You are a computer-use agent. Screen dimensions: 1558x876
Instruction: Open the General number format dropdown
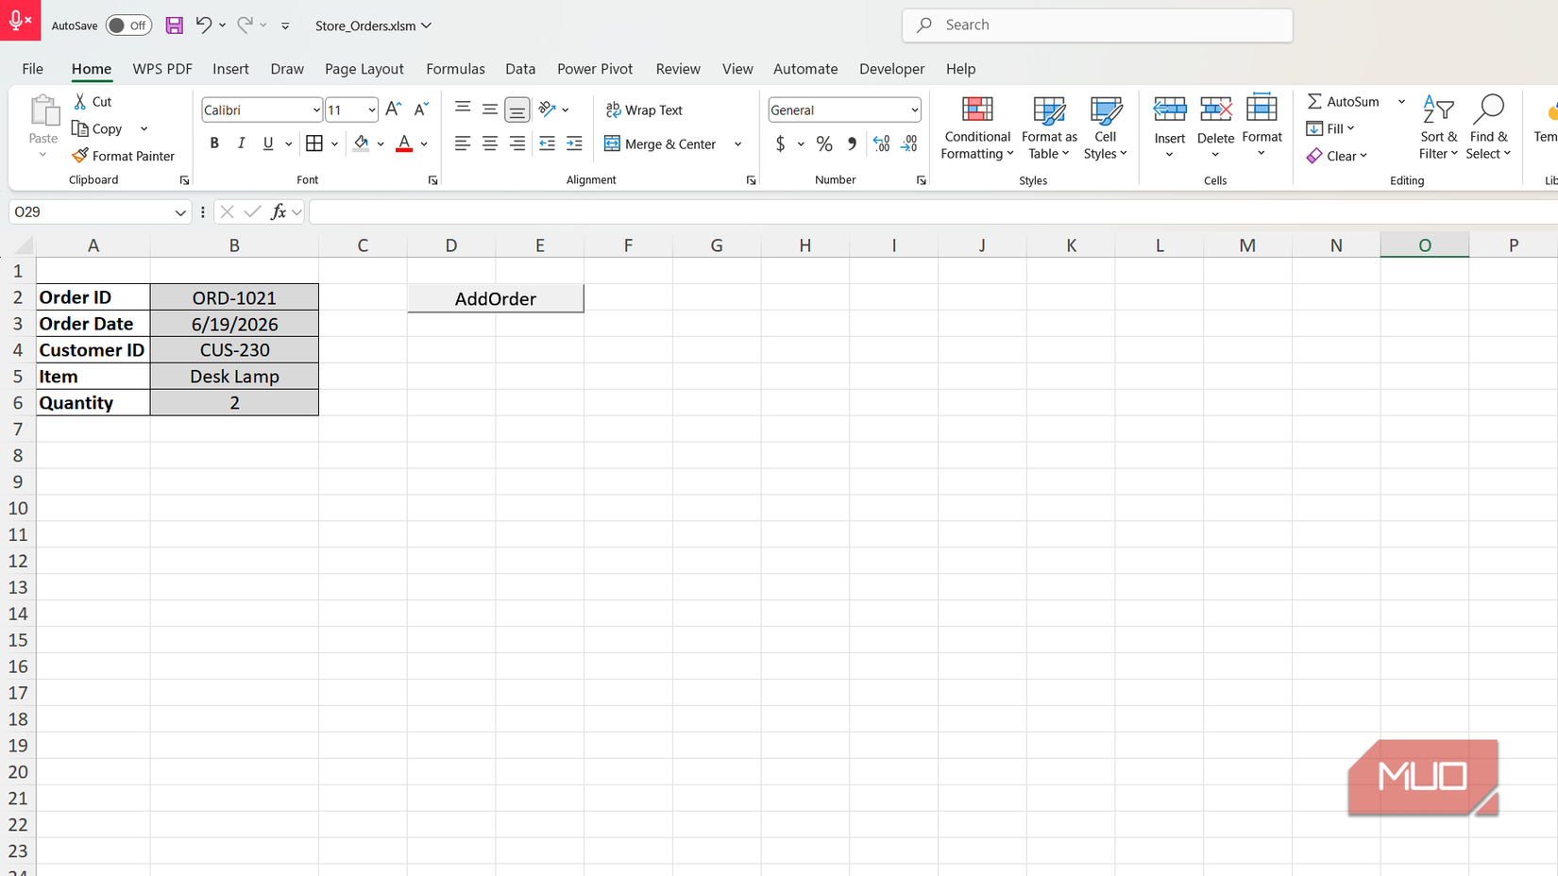(914, 110)
